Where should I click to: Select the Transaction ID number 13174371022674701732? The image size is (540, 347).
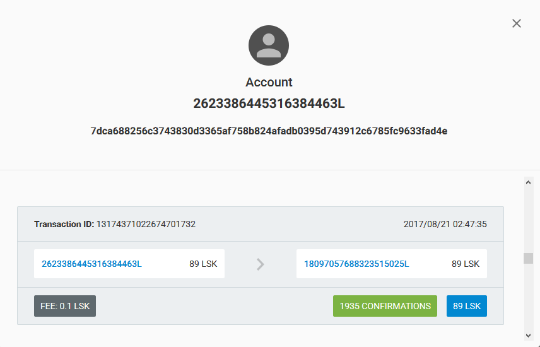(146, 224)
